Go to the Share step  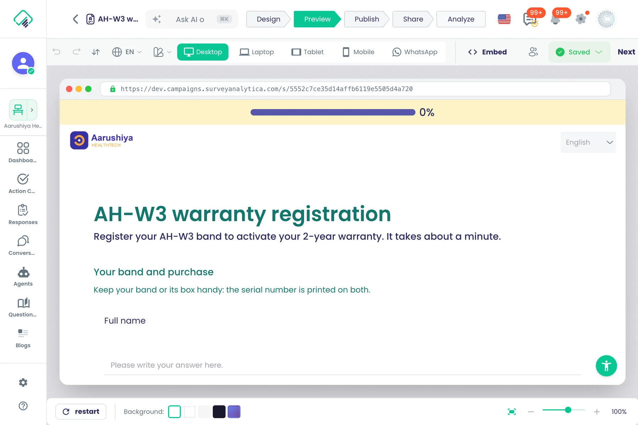pyautogui.click(x=413, y=19)
